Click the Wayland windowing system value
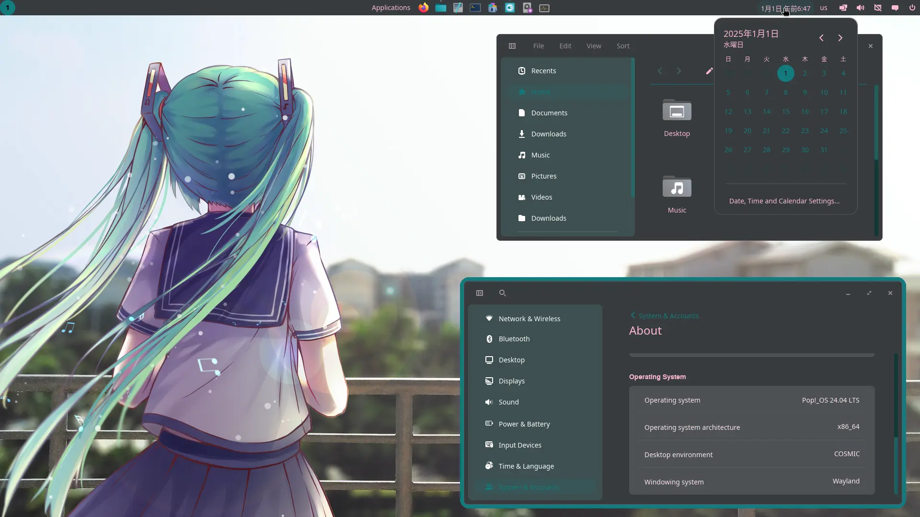The width and height of the screenshot is (920, 517). 846,481
